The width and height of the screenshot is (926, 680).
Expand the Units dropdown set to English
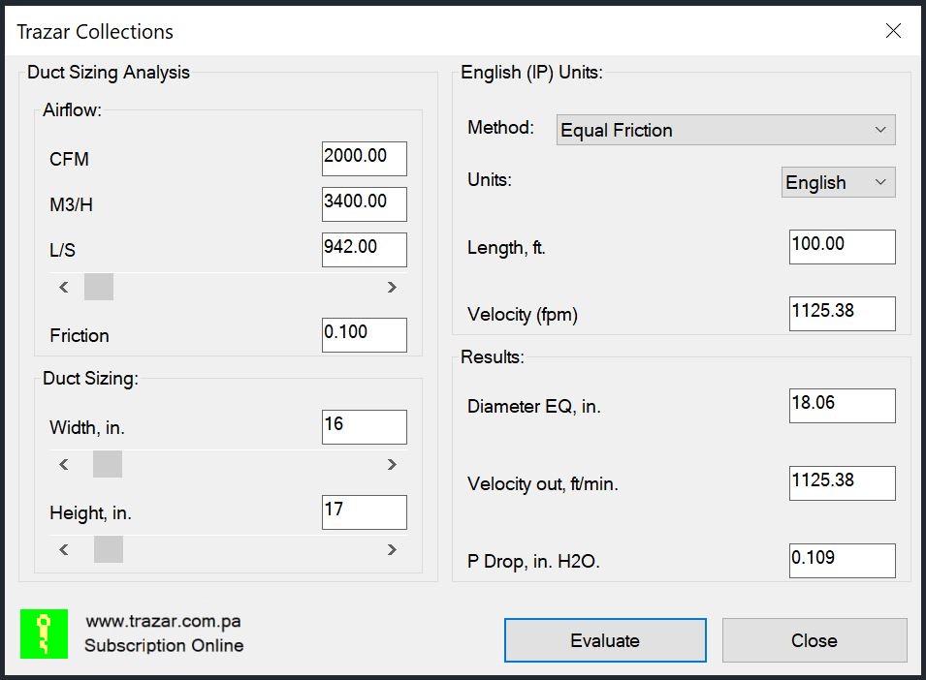click(x=838, y=182)
